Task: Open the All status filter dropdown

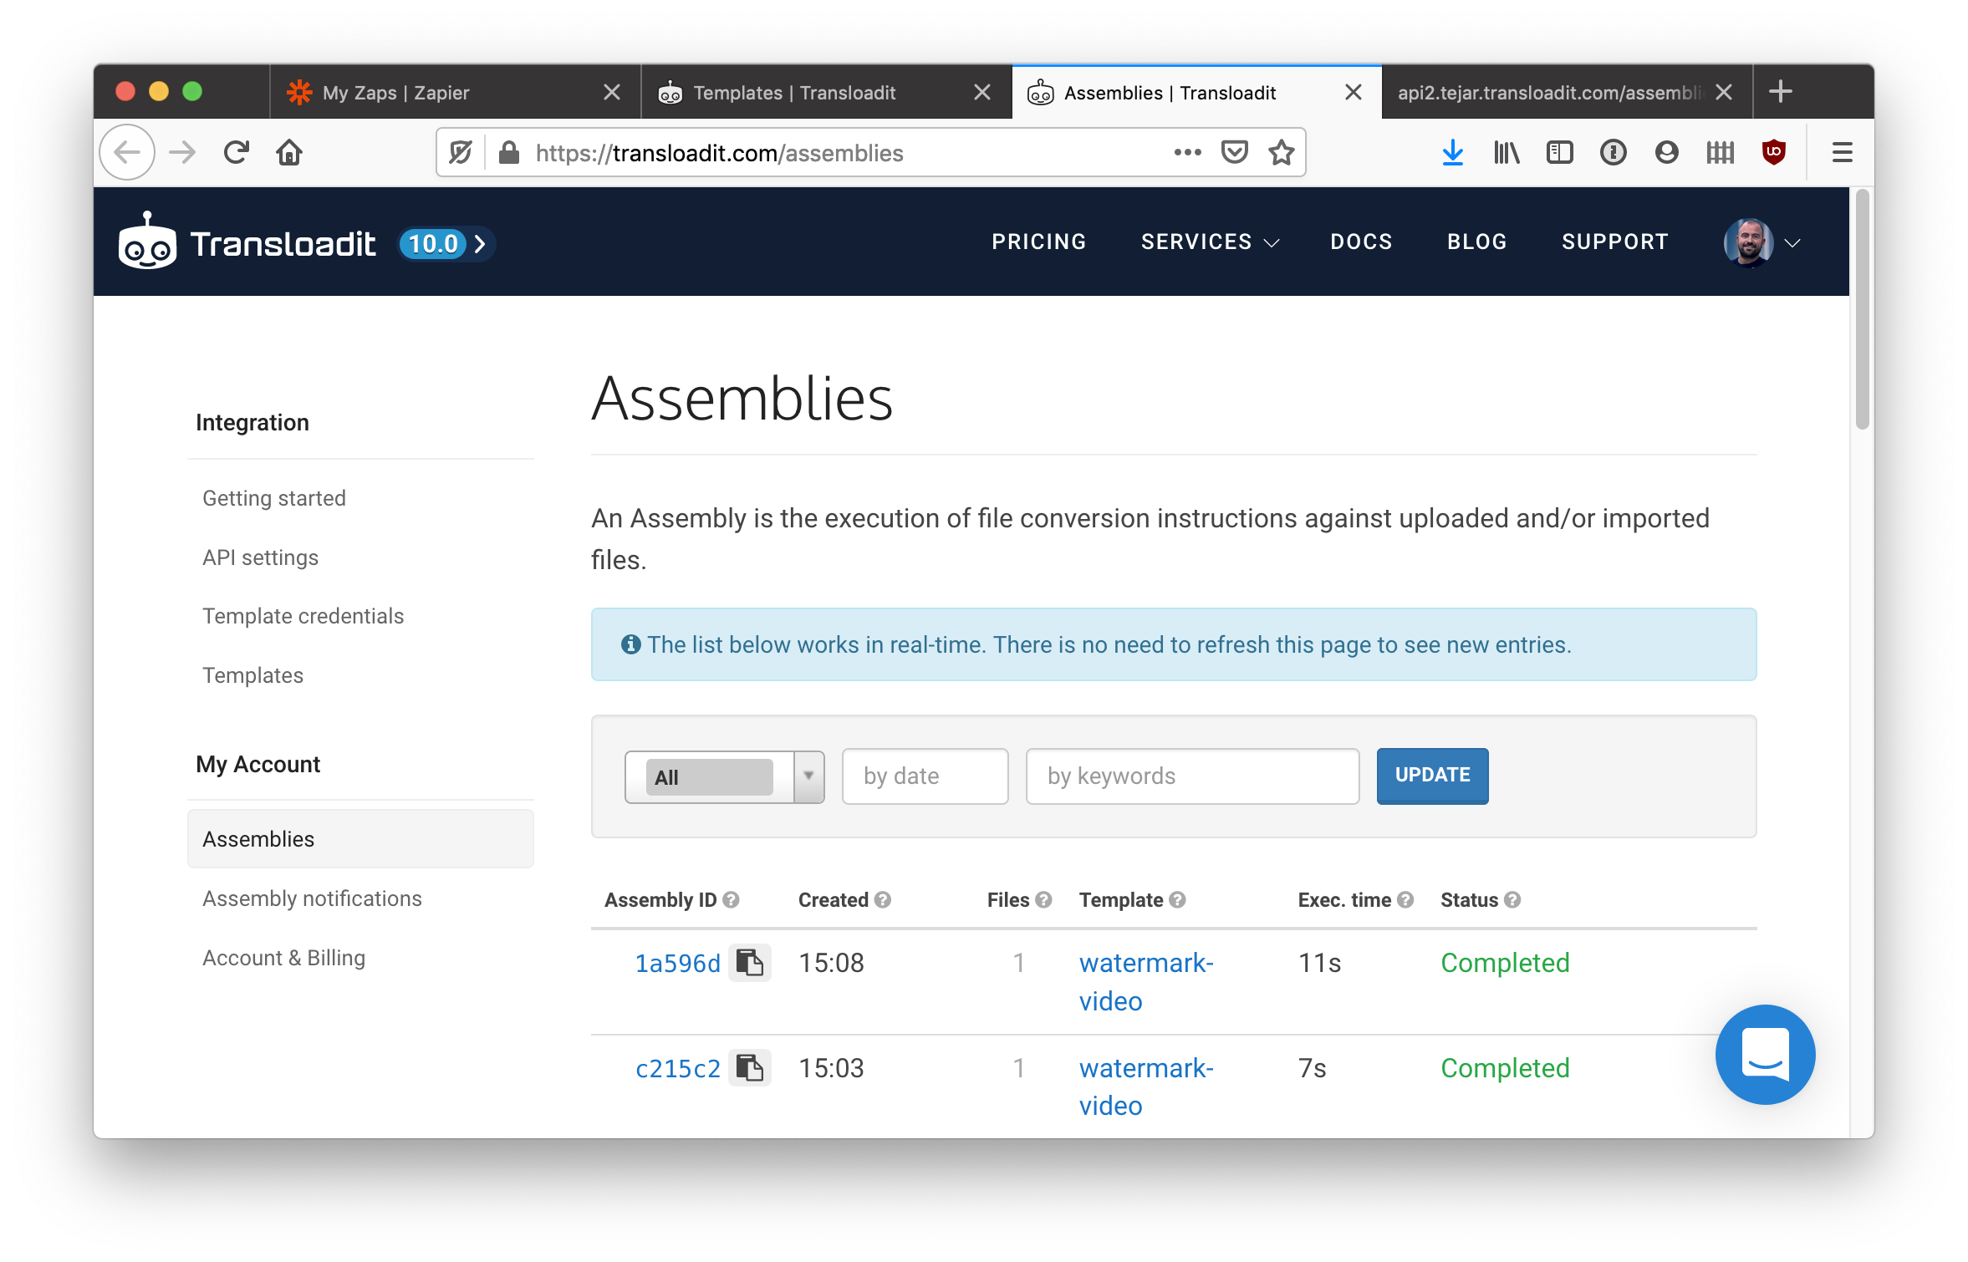Action: [724, 776]
